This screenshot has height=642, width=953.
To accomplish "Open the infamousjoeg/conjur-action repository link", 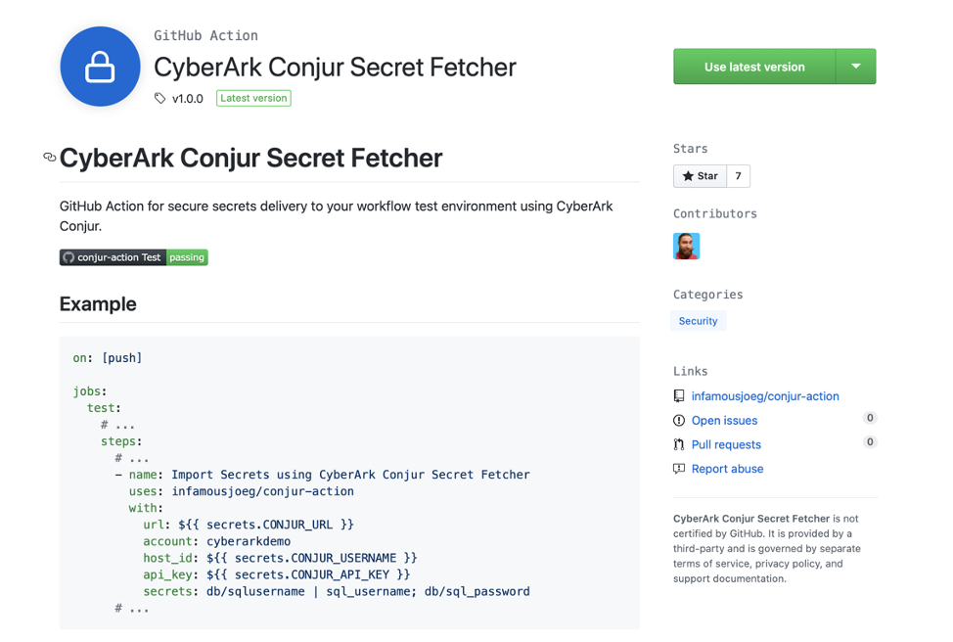I will [x=765, y=396].
